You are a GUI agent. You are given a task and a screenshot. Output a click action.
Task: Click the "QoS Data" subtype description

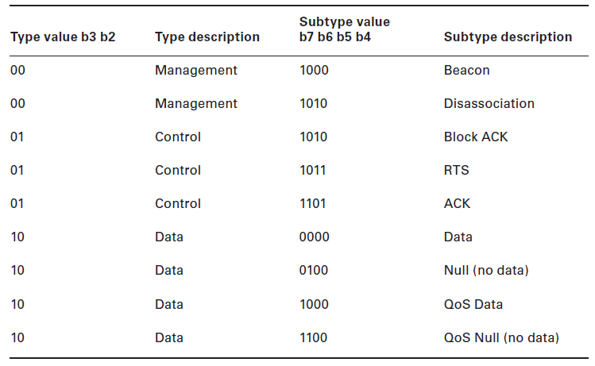coord(473,304)
